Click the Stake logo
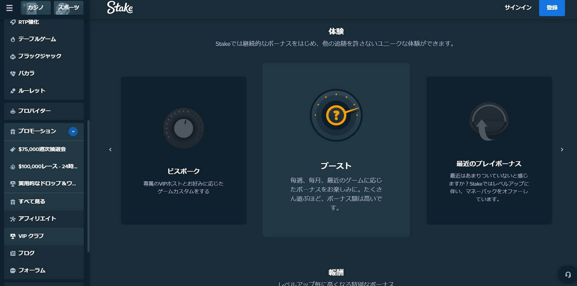Viewport: 577px width, 286px height. click(120, 8)
